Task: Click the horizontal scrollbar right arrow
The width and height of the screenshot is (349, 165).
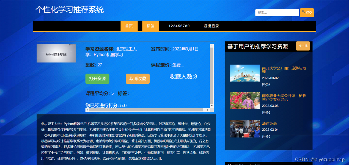Action: click(x=208, y=110)
